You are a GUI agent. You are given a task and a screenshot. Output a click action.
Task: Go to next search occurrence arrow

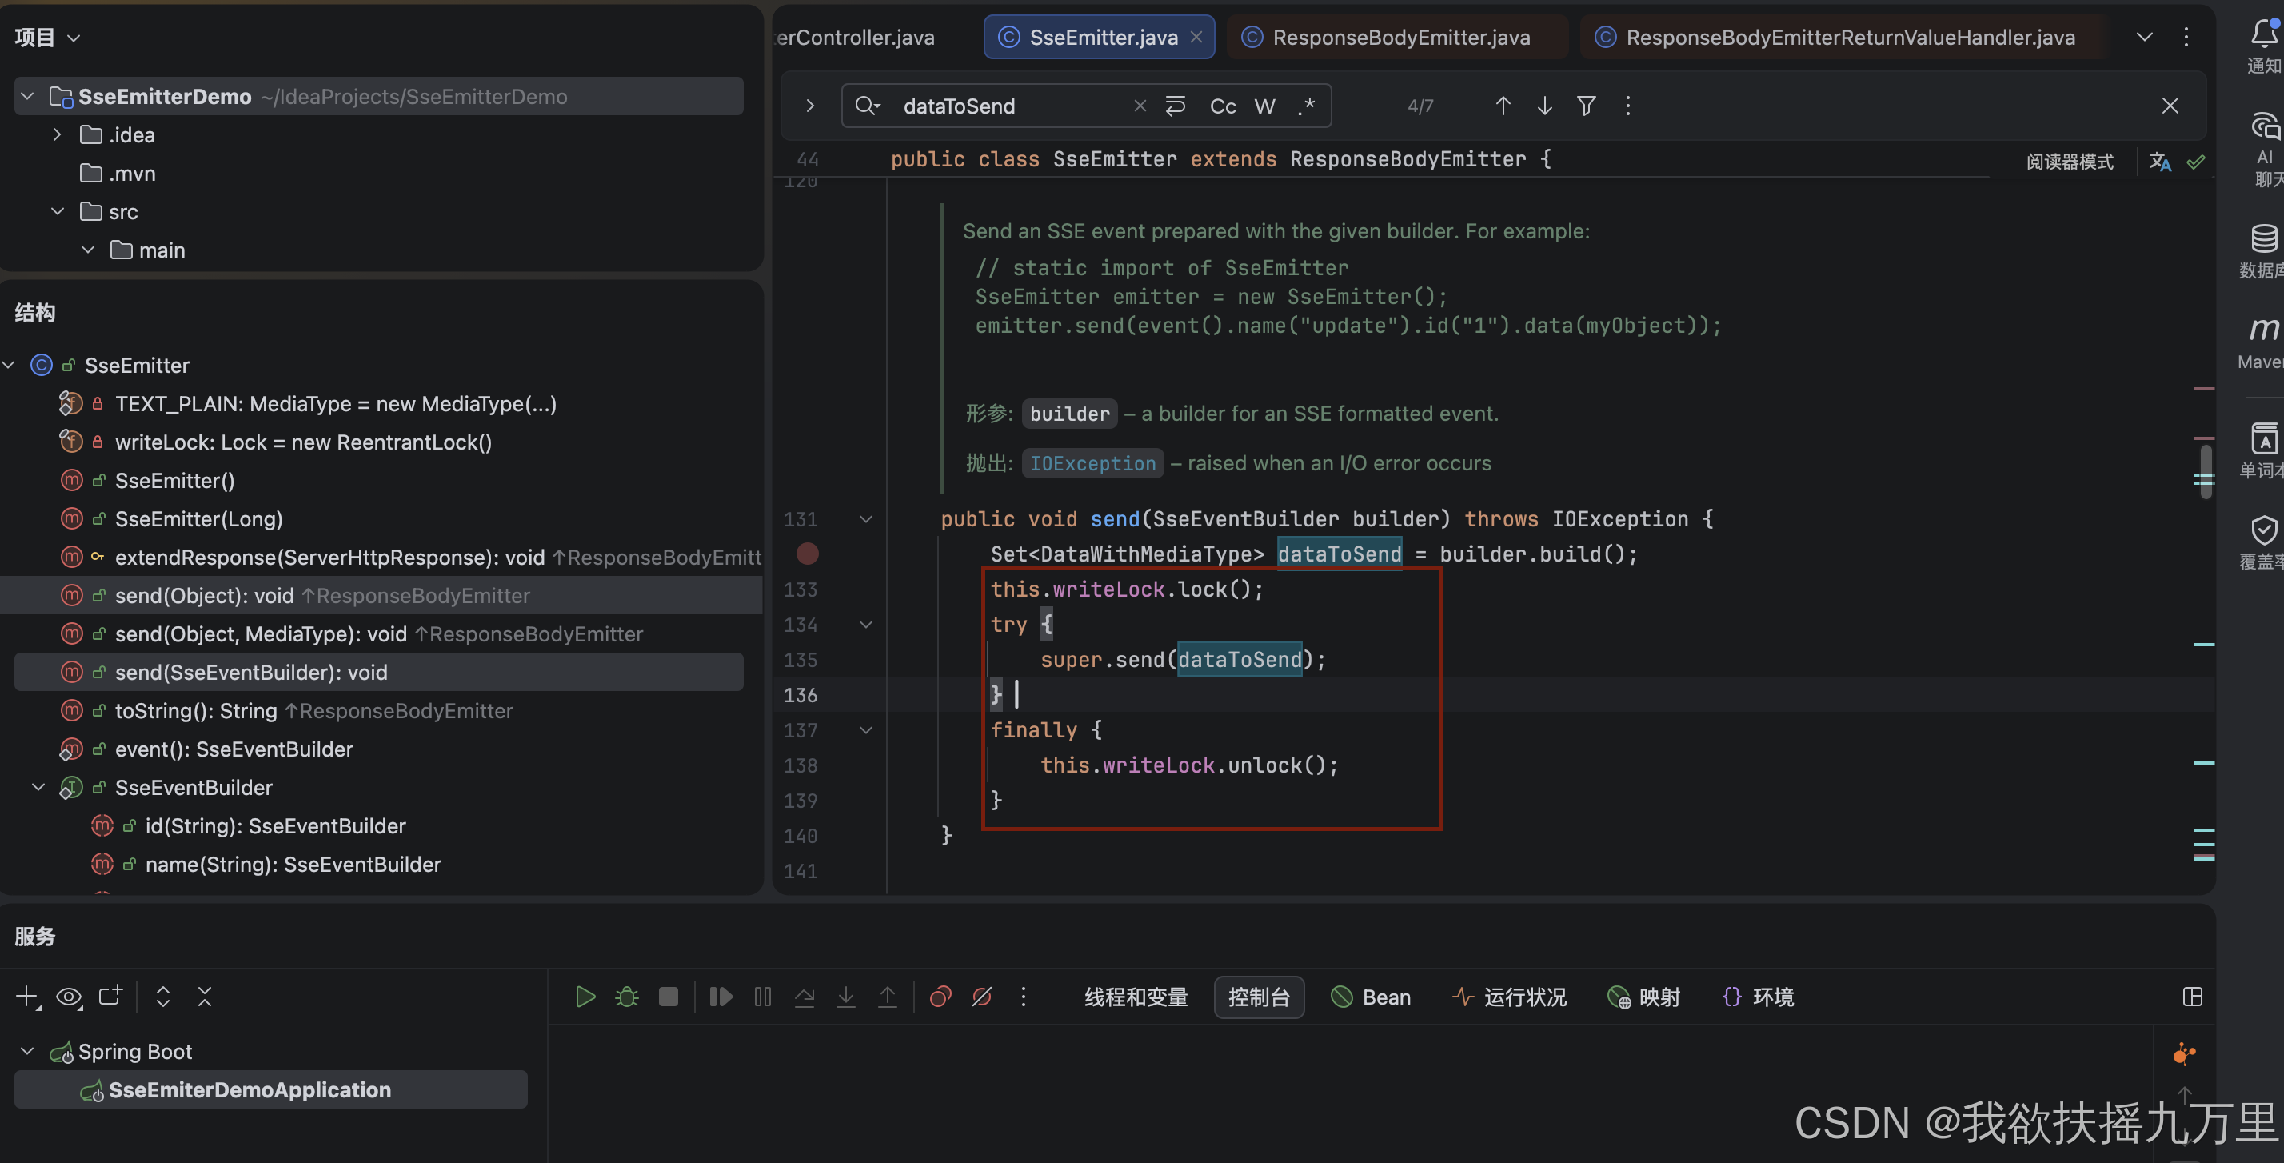click(1544, 106)
